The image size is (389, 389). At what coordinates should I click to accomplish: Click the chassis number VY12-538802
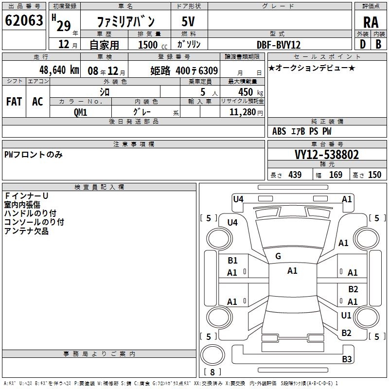click(x=326, y=155)
